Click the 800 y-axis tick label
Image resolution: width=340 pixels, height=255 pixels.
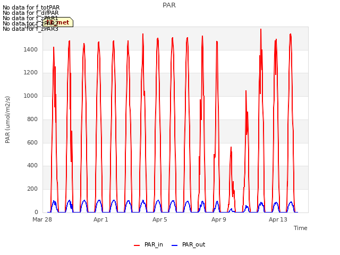(x=32, y=119)
